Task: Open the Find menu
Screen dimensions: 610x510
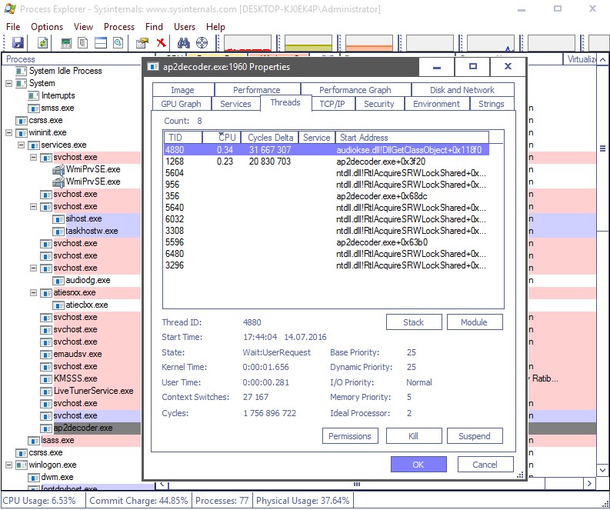Action: click(x=154, y=27)
